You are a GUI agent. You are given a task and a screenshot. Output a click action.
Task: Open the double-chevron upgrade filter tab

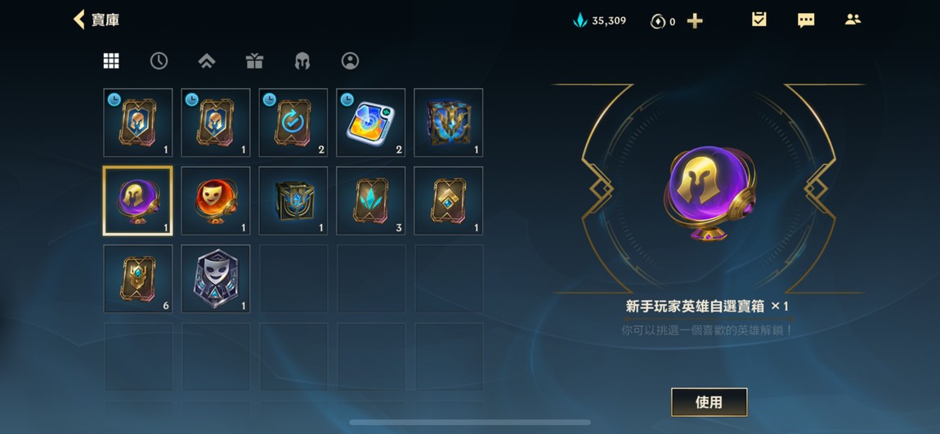(207, 60)
